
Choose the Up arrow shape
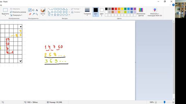(x=67, y=12)
